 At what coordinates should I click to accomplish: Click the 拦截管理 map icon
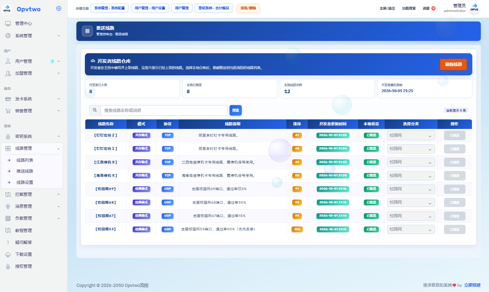coord(8,194)
